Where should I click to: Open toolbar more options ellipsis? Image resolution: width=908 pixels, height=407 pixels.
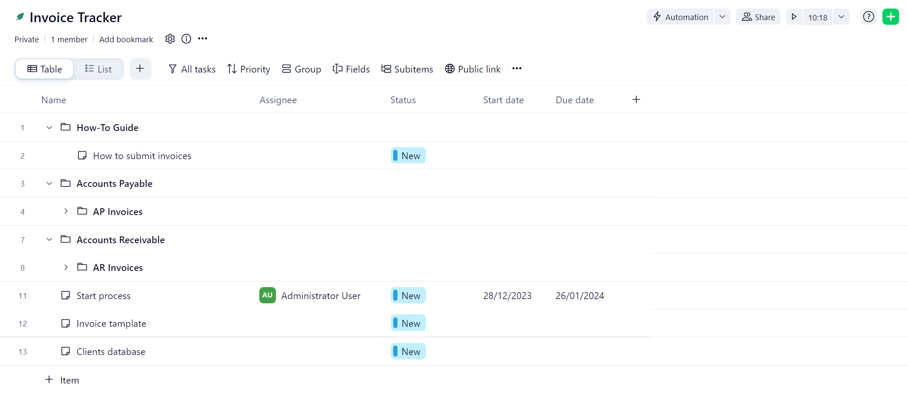coord(517,69)
